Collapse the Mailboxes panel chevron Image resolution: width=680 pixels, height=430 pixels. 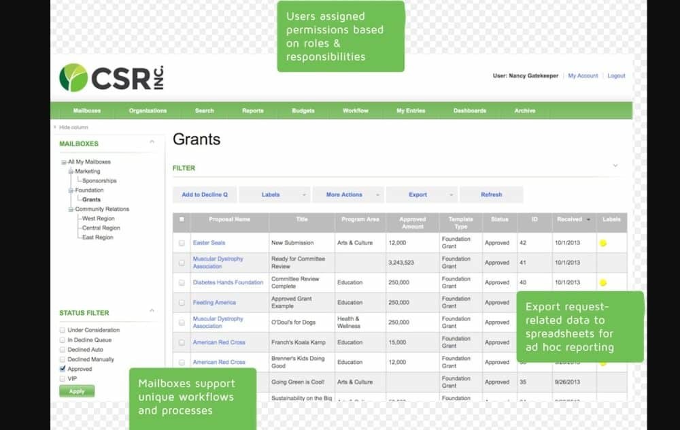(152, 142)
